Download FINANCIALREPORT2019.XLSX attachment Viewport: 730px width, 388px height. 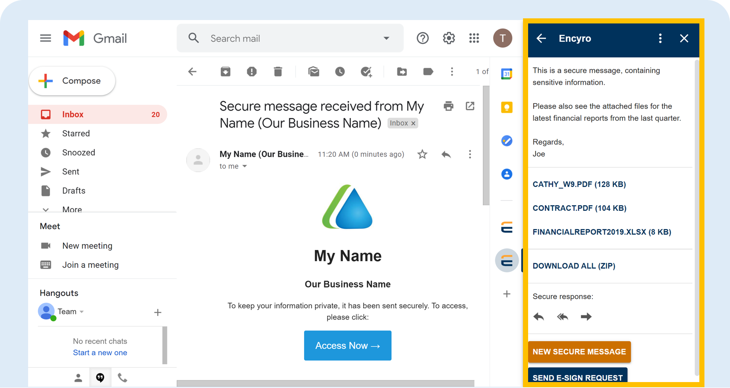pos(602,232)
